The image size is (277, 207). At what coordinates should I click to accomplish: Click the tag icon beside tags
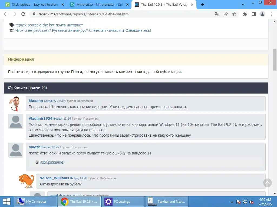pyautogui.click(x=12, y=25)
